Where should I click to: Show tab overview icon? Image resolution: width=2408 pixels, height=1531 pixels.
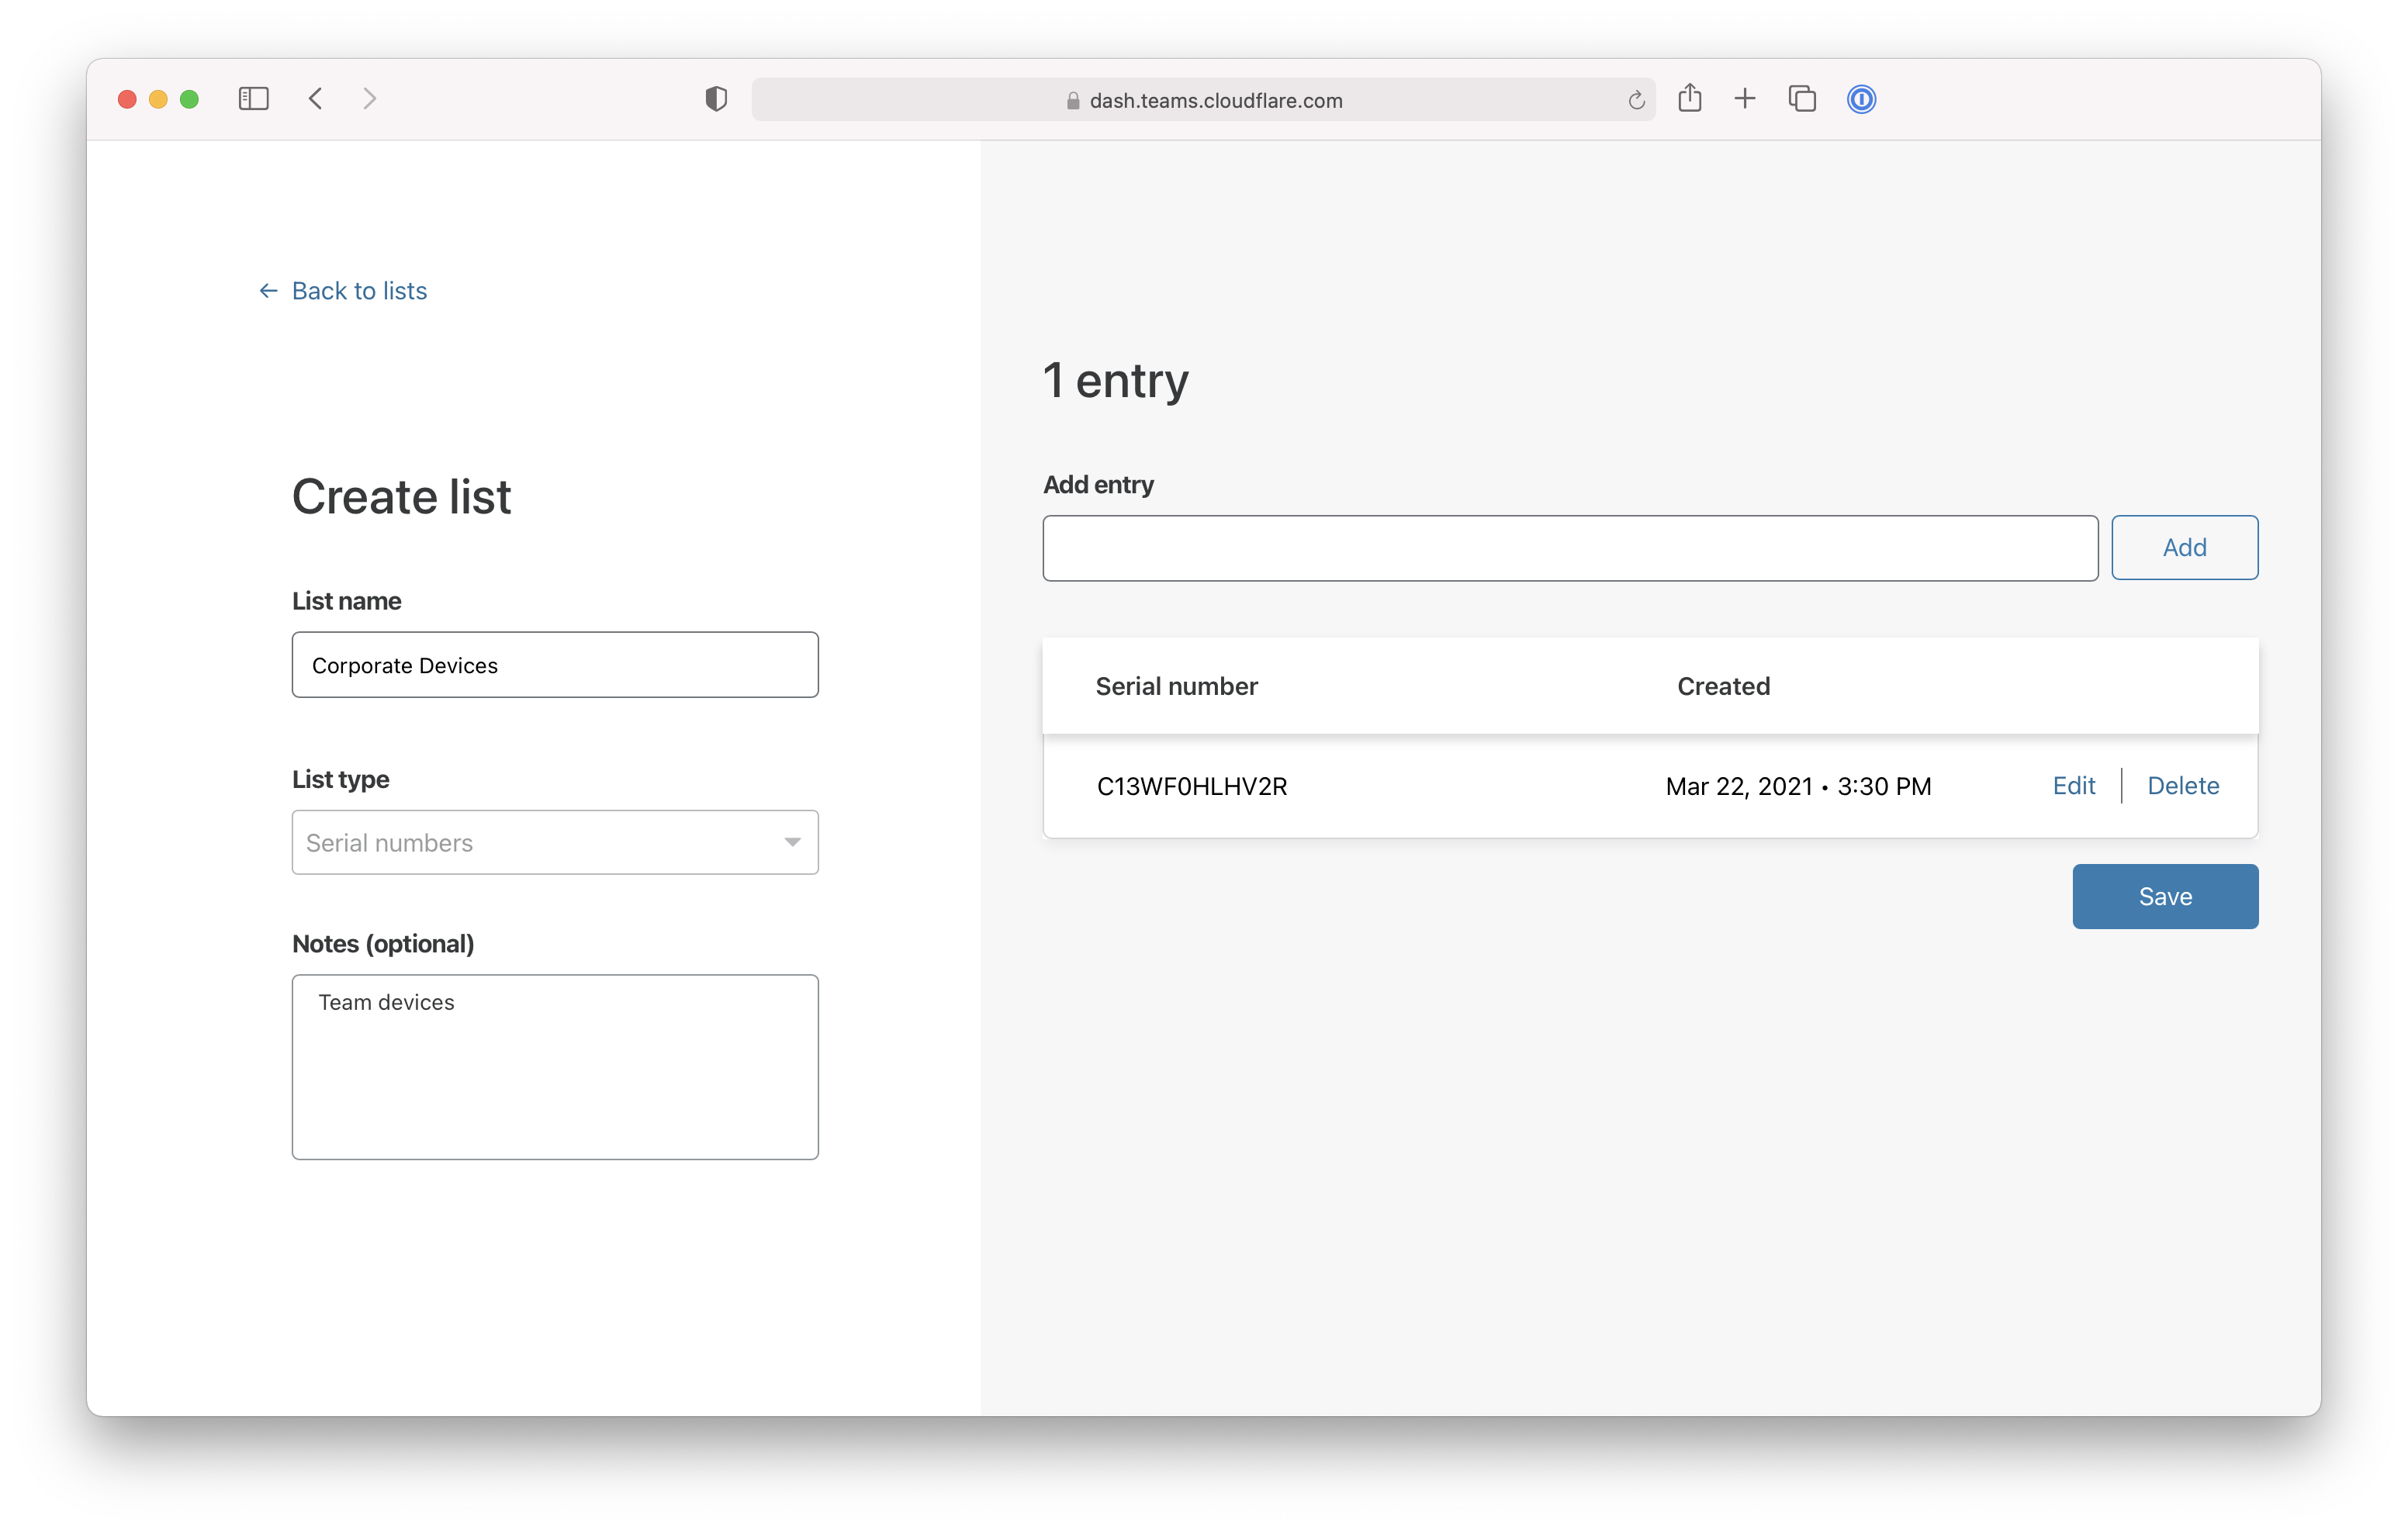[x=1802, y=99]
